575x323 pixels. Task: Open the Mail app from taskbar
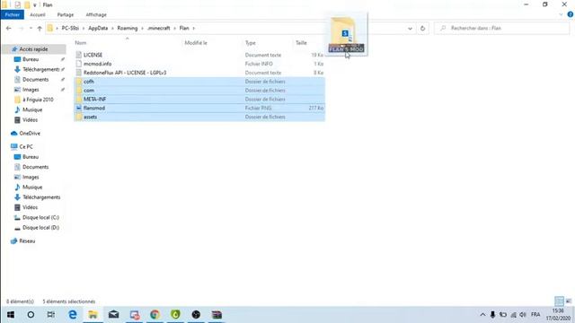pos(114,315)
